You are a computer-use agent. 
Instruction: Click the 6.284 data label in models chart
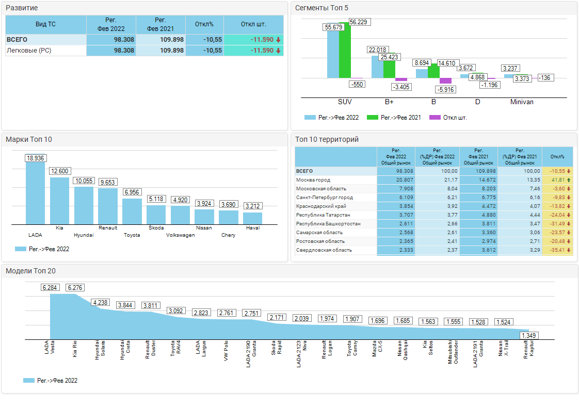[50, 288]
